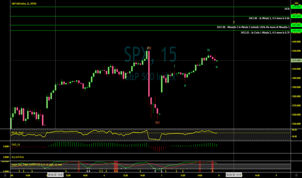302x178 pixels.
Task: Click the 3452.03 In Cycle 1 annotation
Action: (265, 32)
